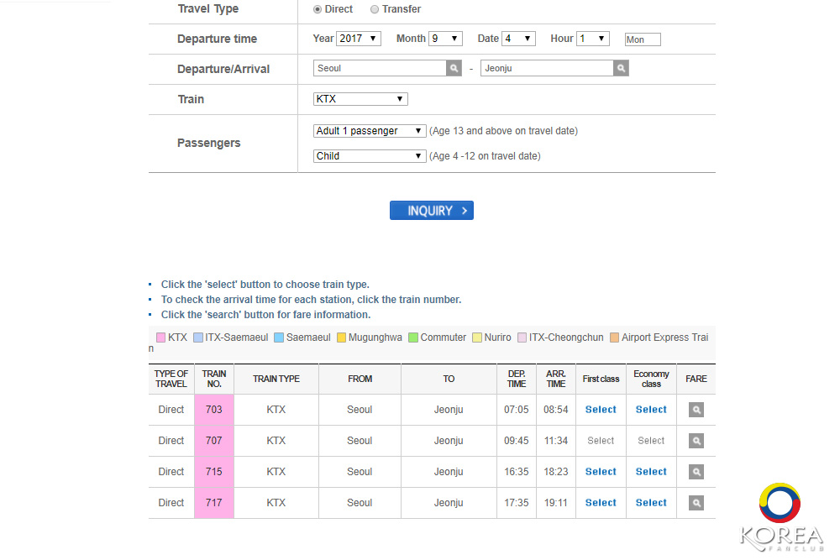Click search icon next to Seoul departure field
The image size is (840, 560).
454,69
